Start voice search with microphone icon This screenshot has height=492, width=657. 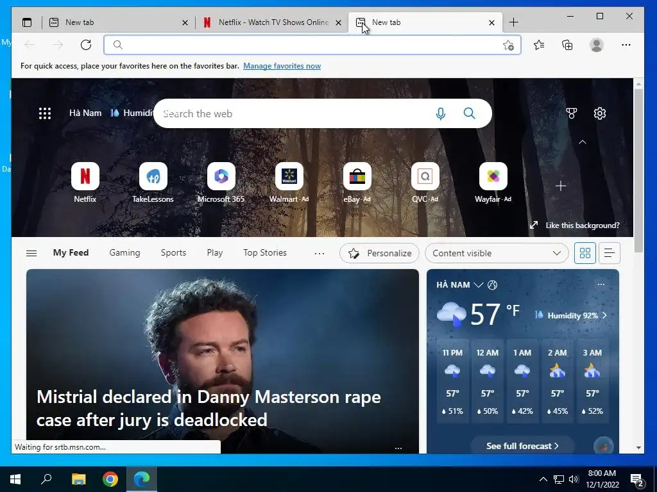click(440, 113)
